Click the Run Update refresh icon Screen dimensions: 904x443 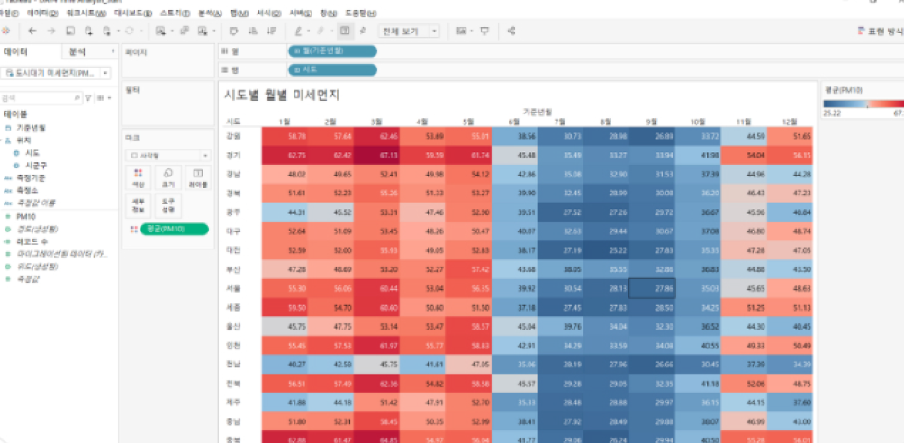coord(129,32)
